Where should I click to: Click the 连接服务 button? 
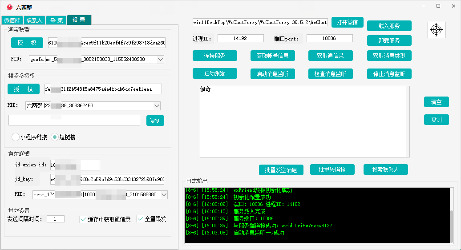215,56
